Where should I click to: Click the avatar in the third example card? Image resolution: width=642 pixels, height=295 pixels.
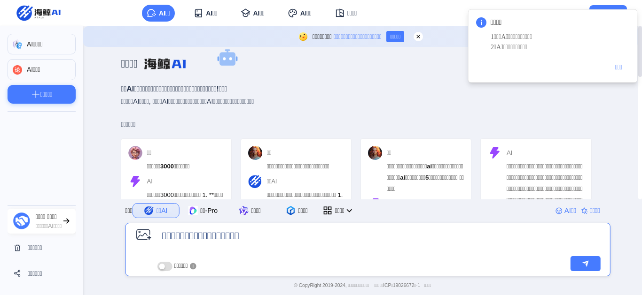click(x=375, y=153)
